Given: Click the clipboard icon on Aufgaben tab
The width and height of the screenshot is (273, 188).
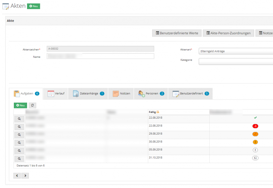Looking at the screenshot, I should coord(17,94).
